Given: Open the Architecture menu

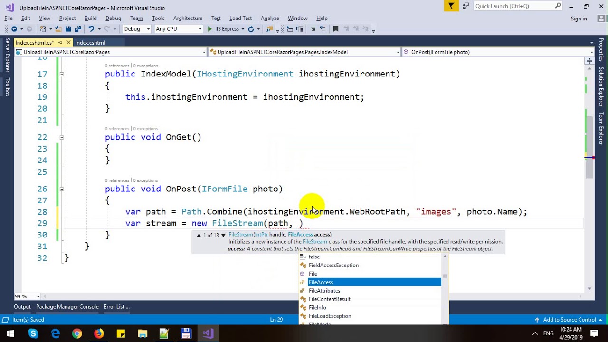Looking at the screenshot, I should click(188, 18).
